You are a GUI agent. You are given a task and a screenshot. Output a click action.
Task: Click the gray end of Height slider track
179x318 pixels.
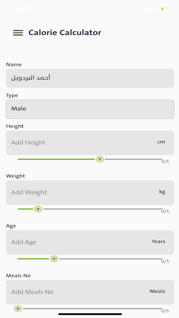pyautogui.click(x=133, y=159)
